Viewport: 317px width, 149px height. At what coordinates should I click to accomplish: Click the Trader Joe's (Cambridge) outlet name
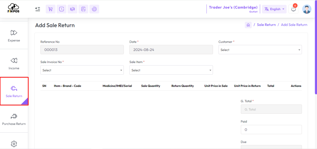(x=233, y=7)
